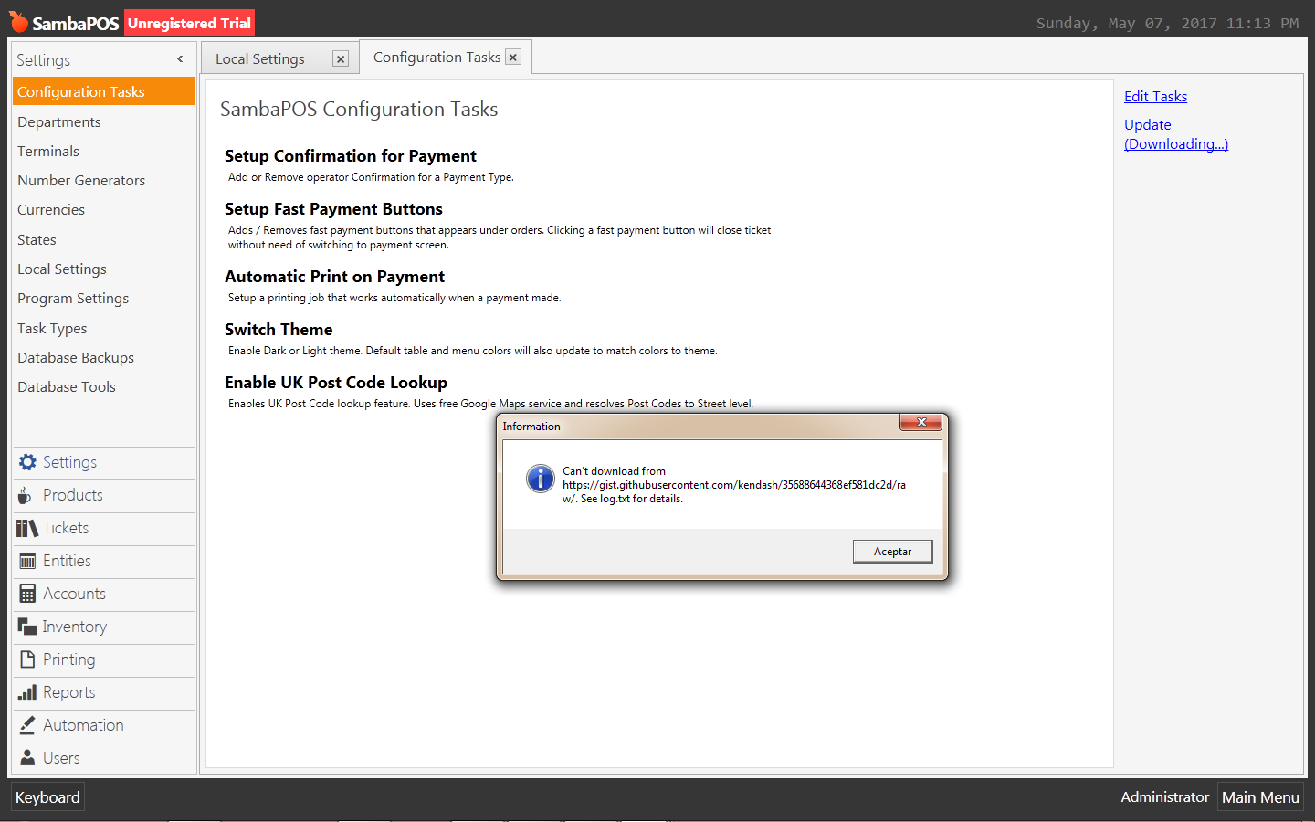The width and height of the screenshot is (1315, 822).
Task: Open the Accounts calculator icon
Action: pos(27,594)
